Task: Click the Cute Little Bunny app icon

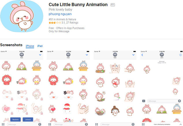Action: [x=22, y=16]
